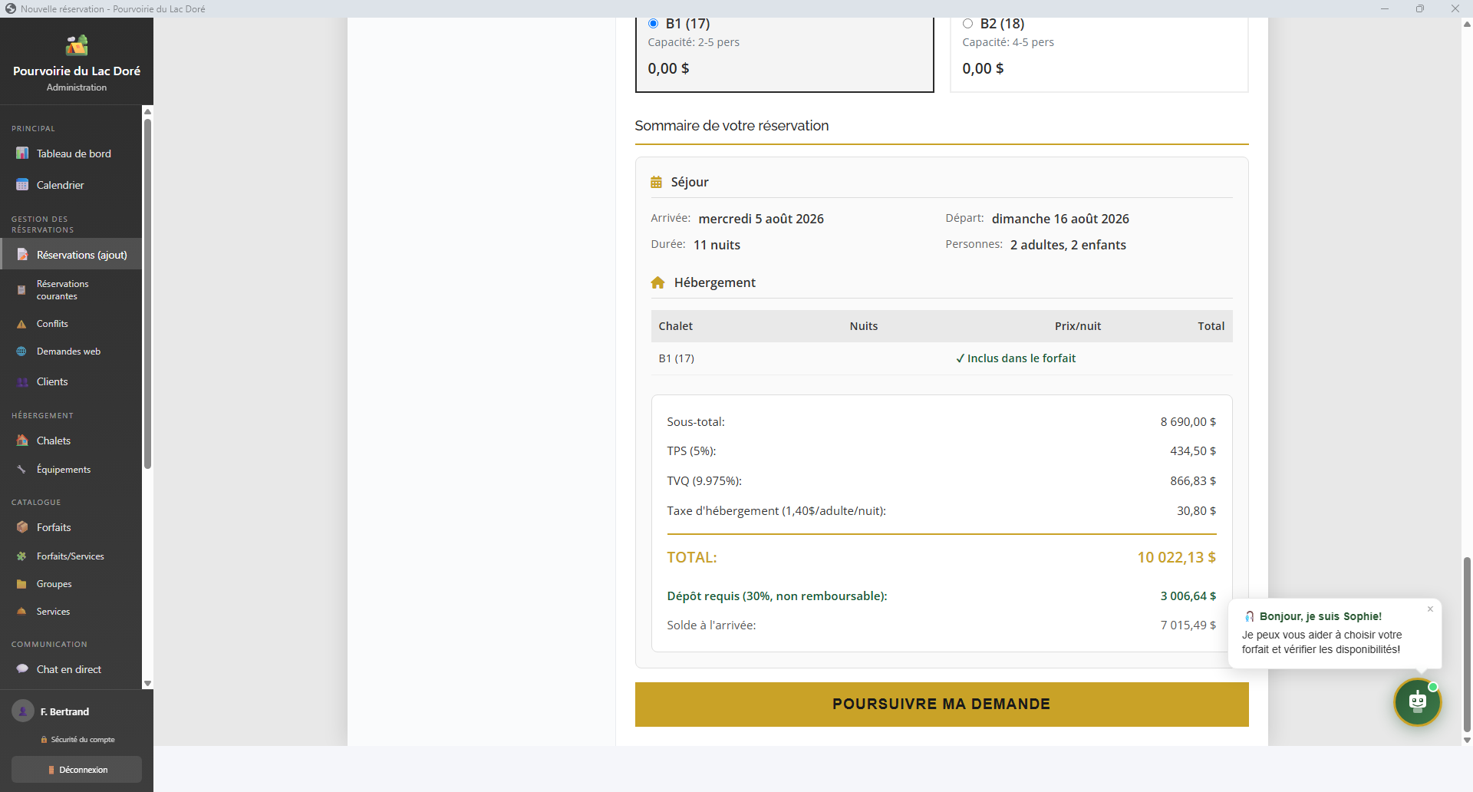
Task: Open Demandes web from sidebar
Action: coord(71,351)
